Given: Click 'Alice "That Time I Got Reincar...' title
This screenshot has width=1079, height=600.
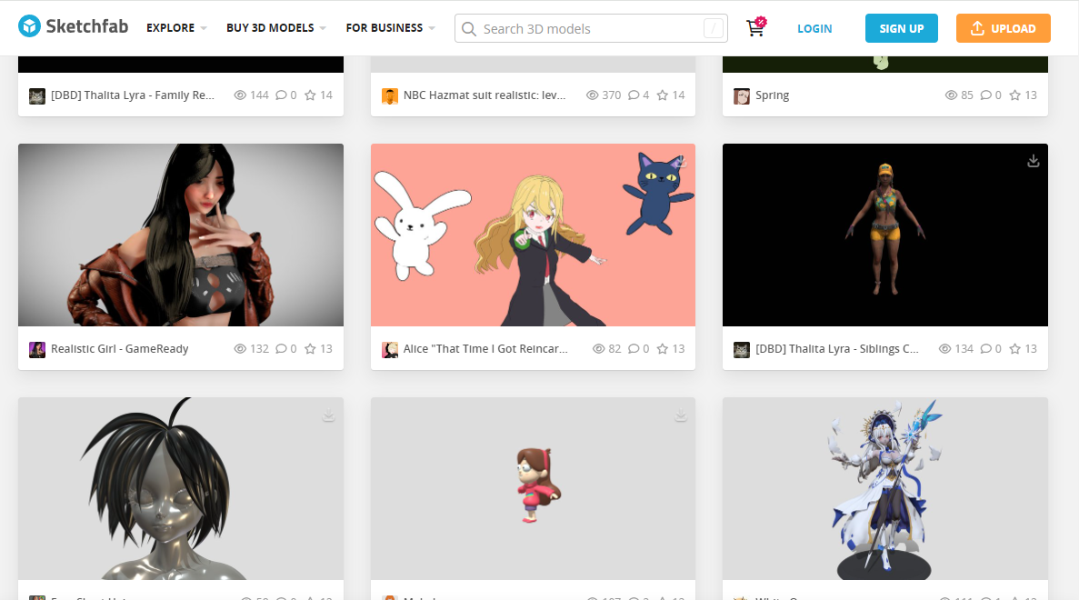Looking at the screenshot, I should pos(485,349).
